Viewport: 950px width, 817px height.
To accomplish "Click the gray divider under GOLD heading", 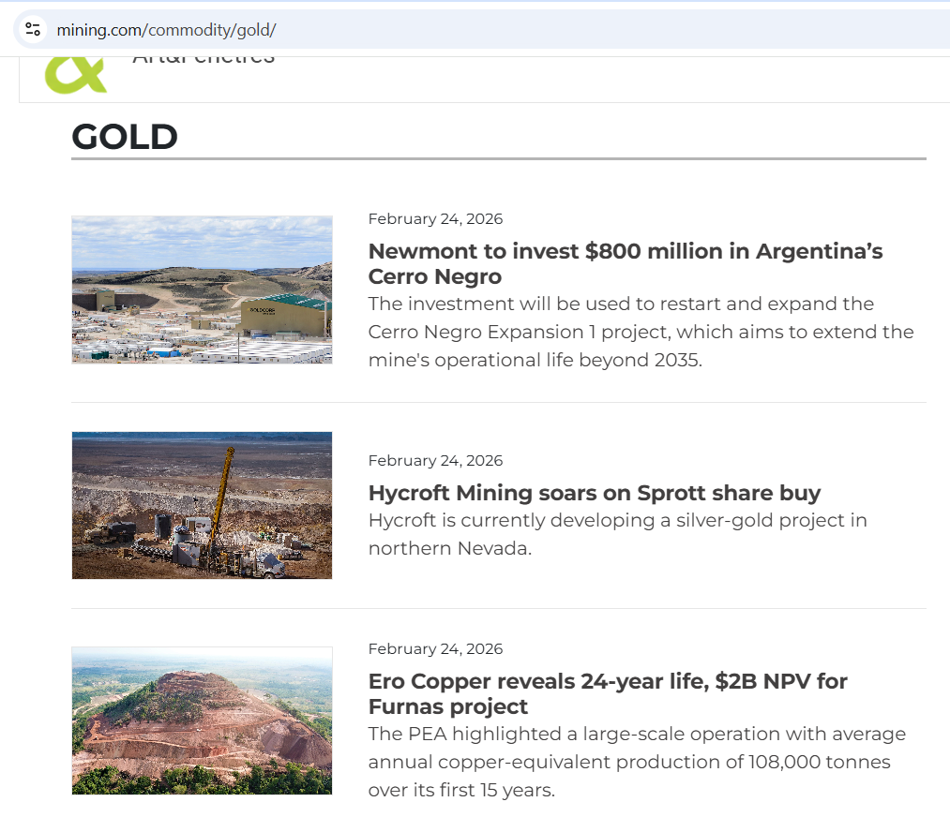I will coord(498,159).
